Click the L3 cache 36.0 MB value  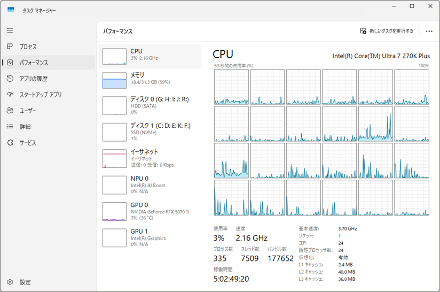(x=347, y=279)
